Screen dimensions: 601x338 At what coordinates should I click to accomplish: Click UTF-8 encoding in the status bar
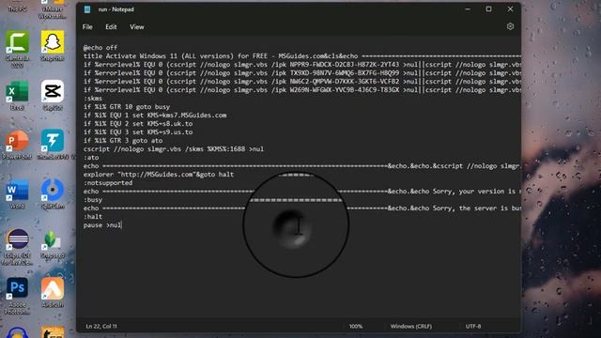473,326
